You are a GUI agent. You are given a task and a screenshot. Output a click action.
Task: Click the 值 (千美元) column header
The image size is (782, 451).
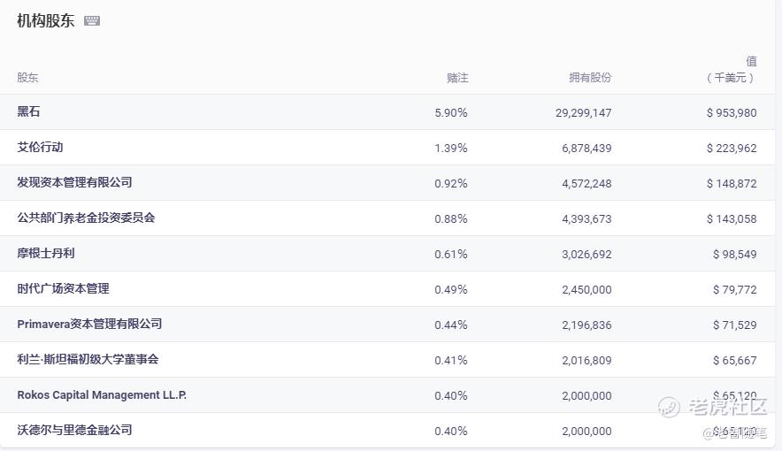pos(732,70)
